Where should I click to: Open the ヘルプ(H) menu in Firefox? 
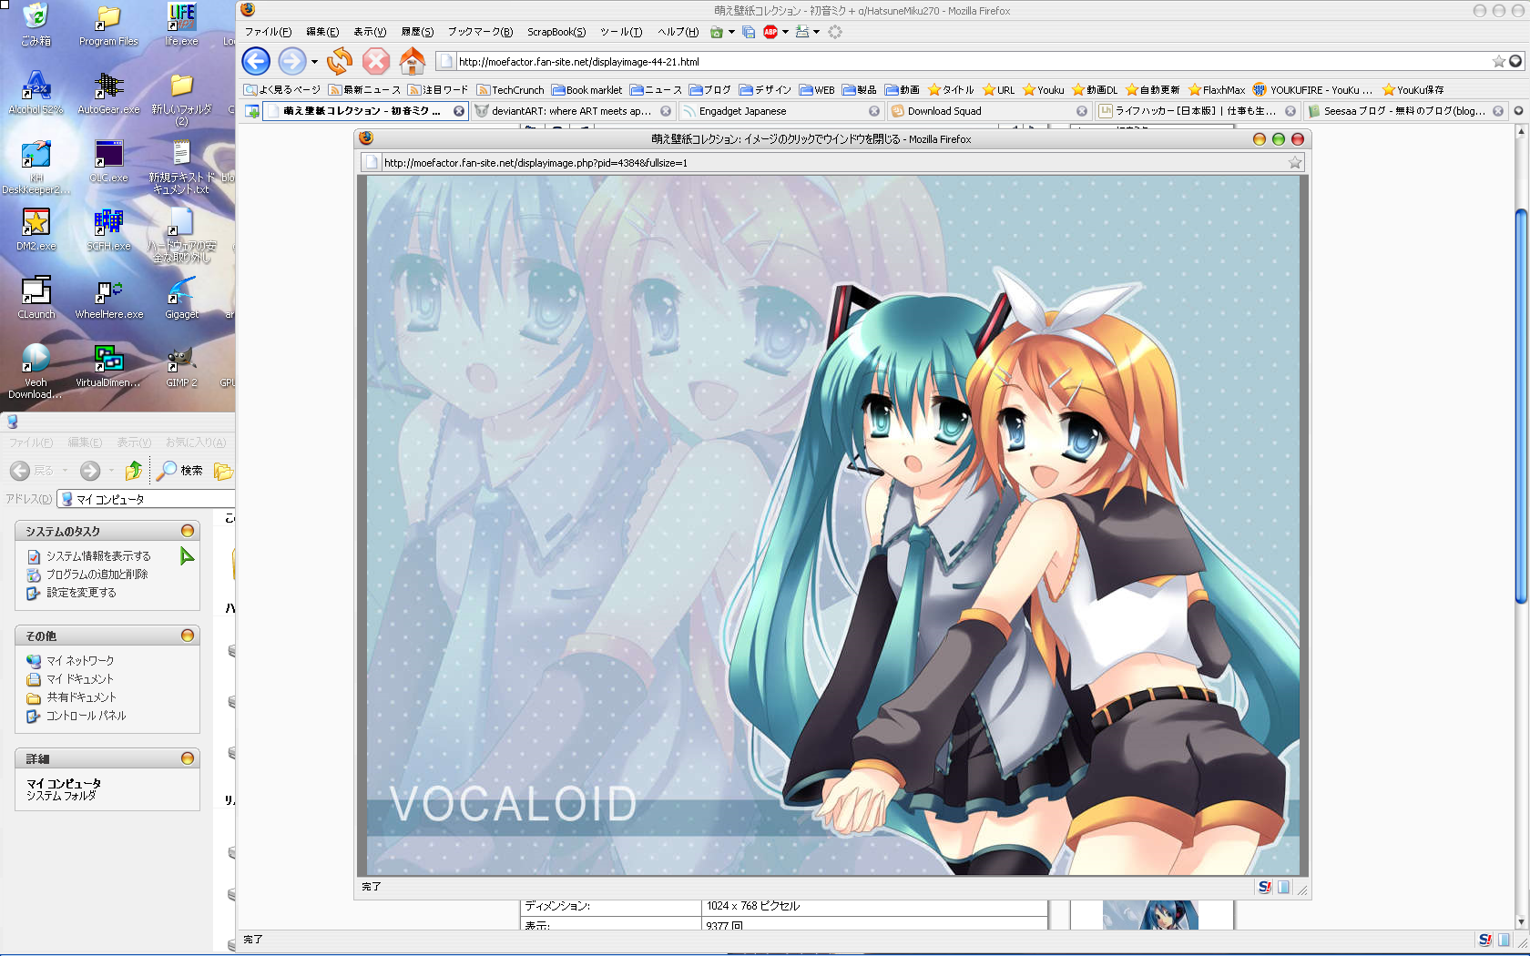[x=678, y=32]
